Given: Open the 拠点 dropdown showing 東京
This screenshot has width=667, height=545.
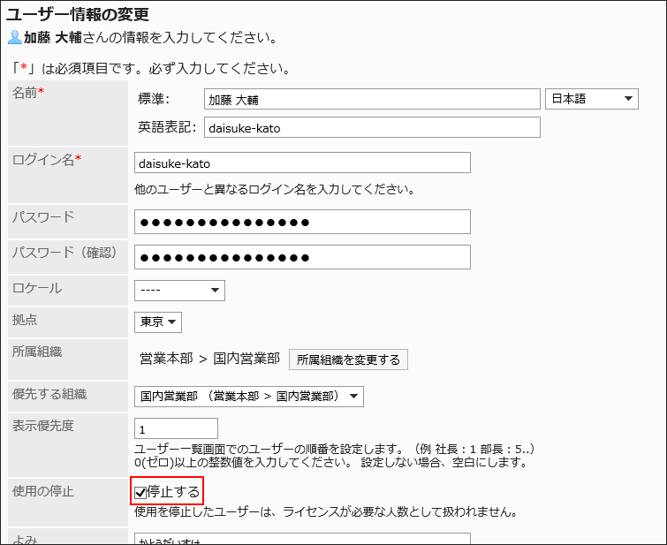Looking at the screenshot, I should pyautogui.click(x=158, y=322).
